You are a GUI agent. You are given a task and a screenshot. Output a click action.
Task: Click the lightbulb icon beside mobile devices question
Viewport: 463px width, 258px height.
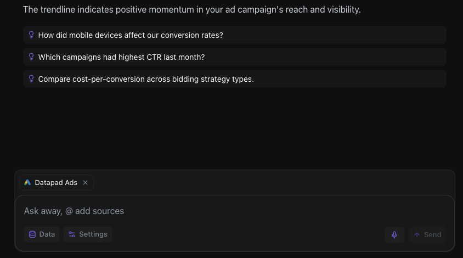pyautogui.click(x=31, y=35)
